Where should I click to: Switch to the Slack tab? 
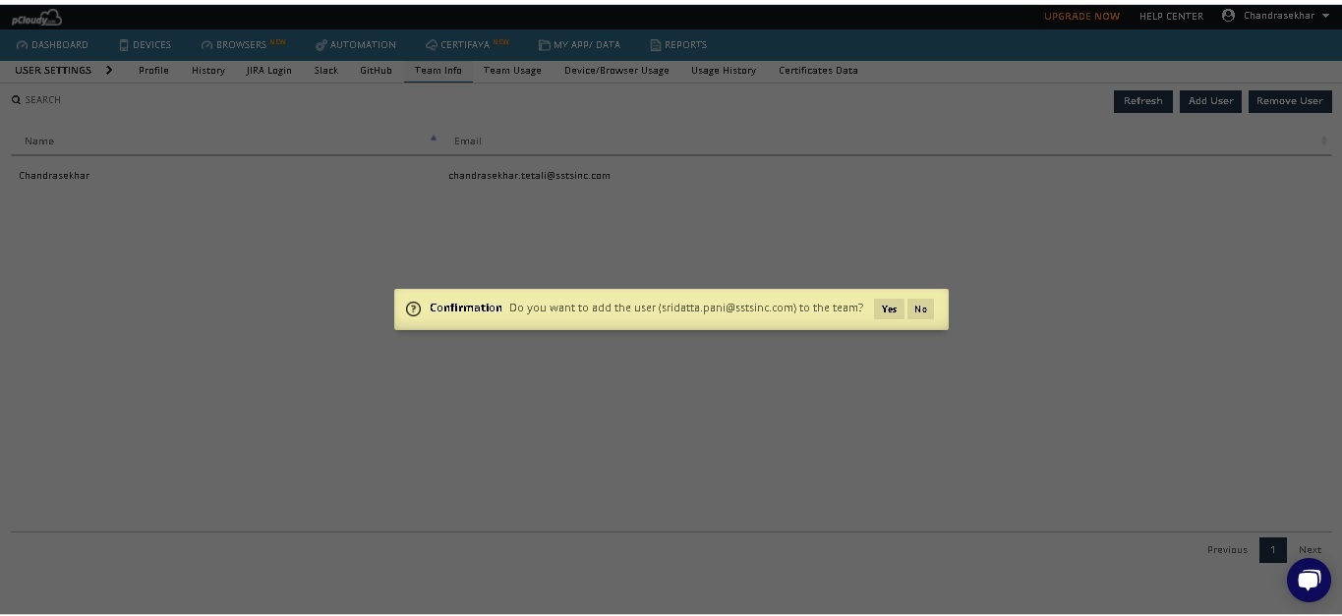[326, 71]
